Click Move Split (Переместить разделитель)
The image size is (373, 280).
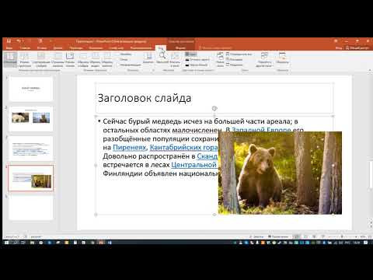235,65
